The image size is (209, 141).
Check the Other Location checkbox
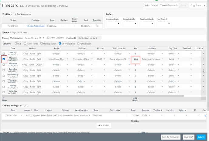click(48, 38)
